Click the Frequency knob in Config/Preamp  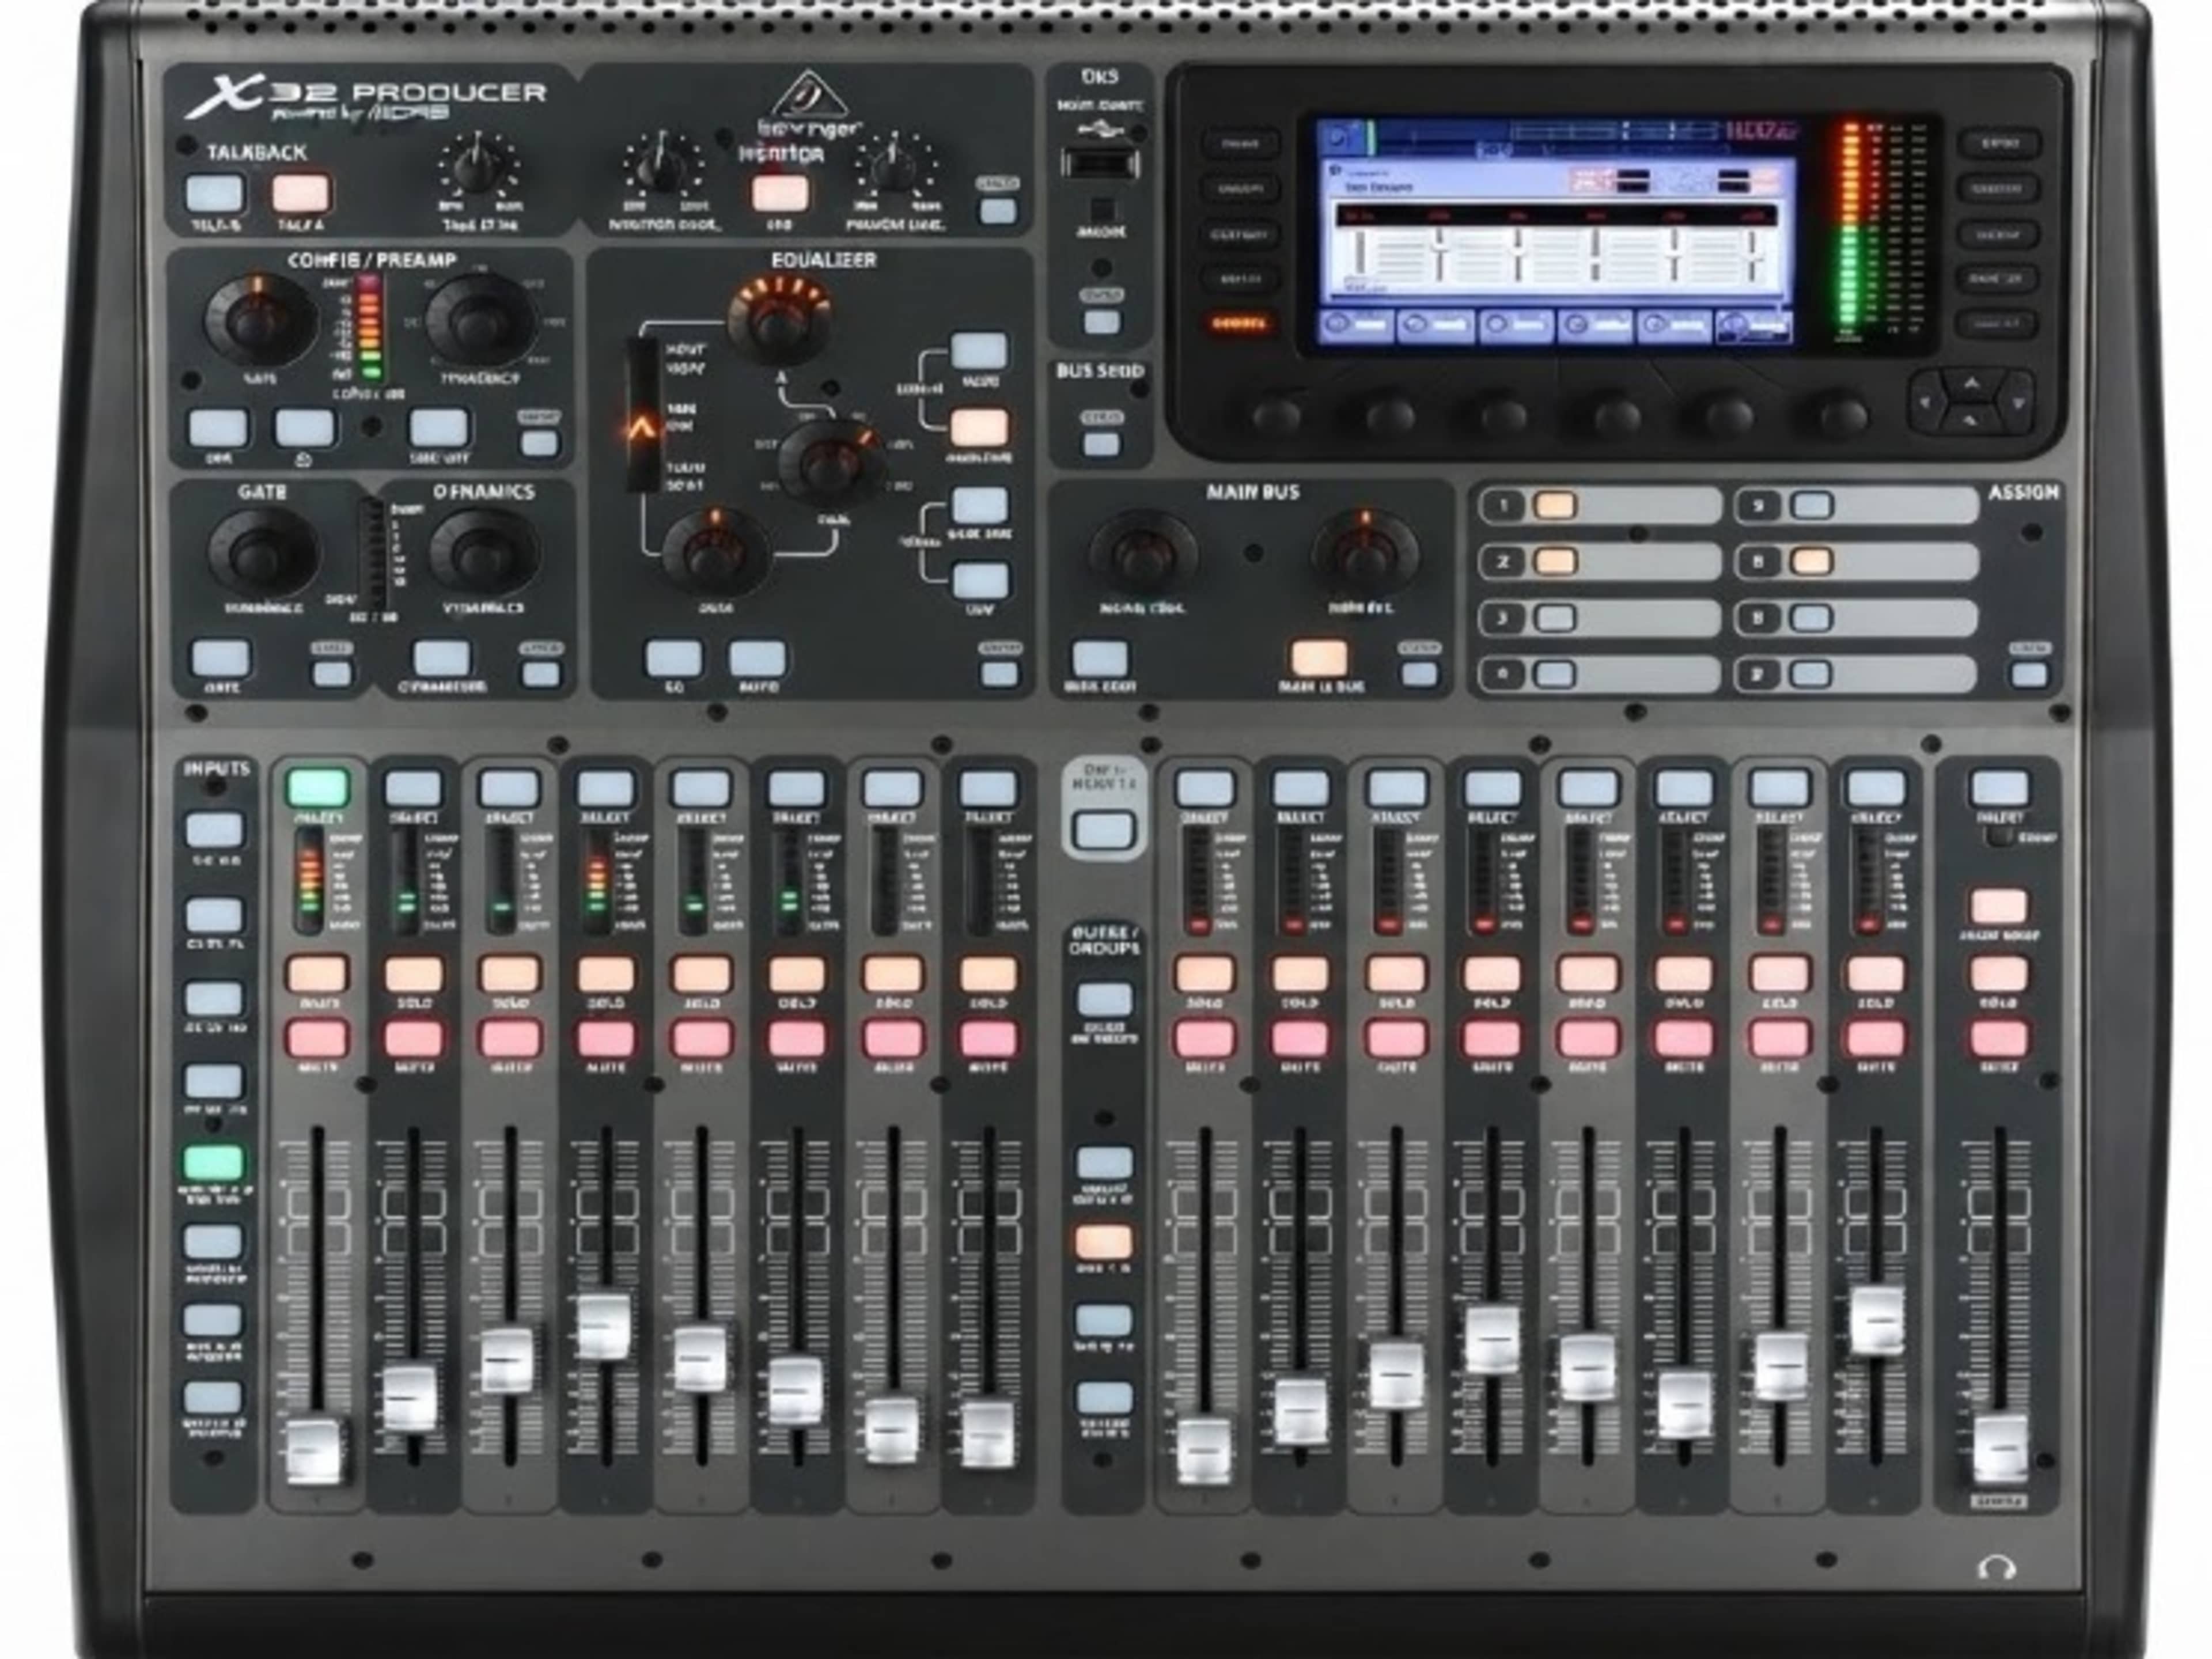(480, 320)
